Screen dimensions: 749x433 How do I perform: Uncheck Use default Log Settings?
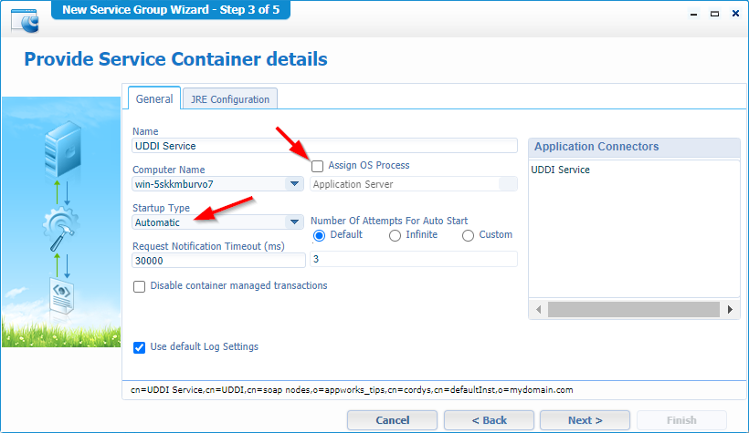click(140, 346)
